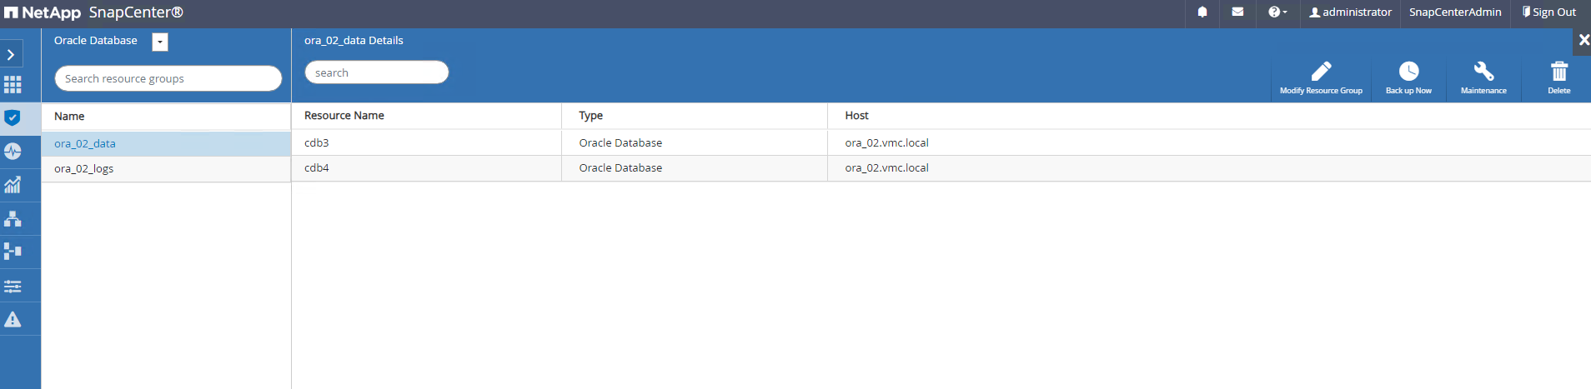The height and width of the screenshot is (389, 1591).
Task: Click the Name column header
Action: (x=69, y=117)
